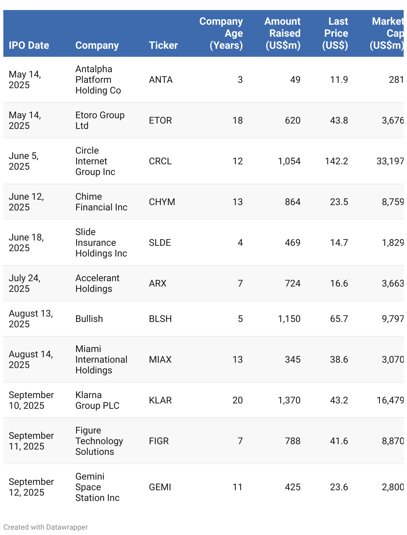Image resolution: width=407 pixels, height=535 pixels.
Task: Click the Ticker column header
Action: [163, 45]
